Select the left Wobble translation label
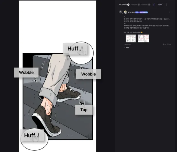This screenshot has height=152, width=177. pos(26,72)
